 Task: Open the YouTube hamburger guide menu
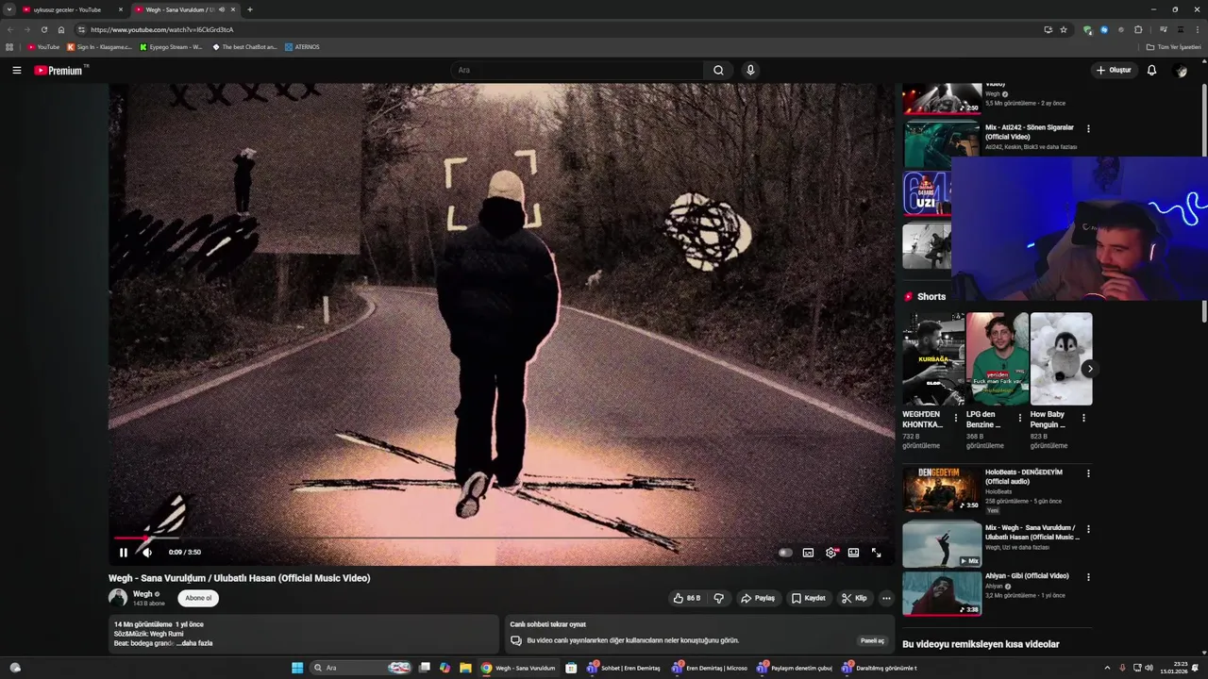[x=16, y=70]
